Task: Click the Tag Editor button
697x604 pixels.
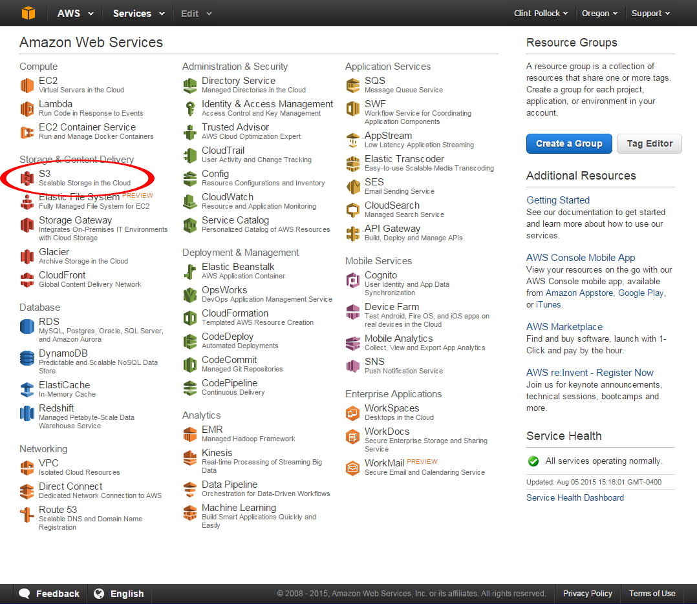Action: [x=649, y=143]
